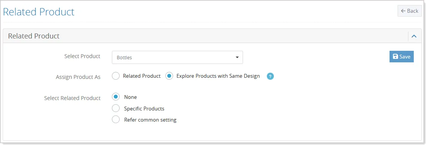Go back using the Back button
The height and width of the screenshot is (147, 428).
point(410,11)
